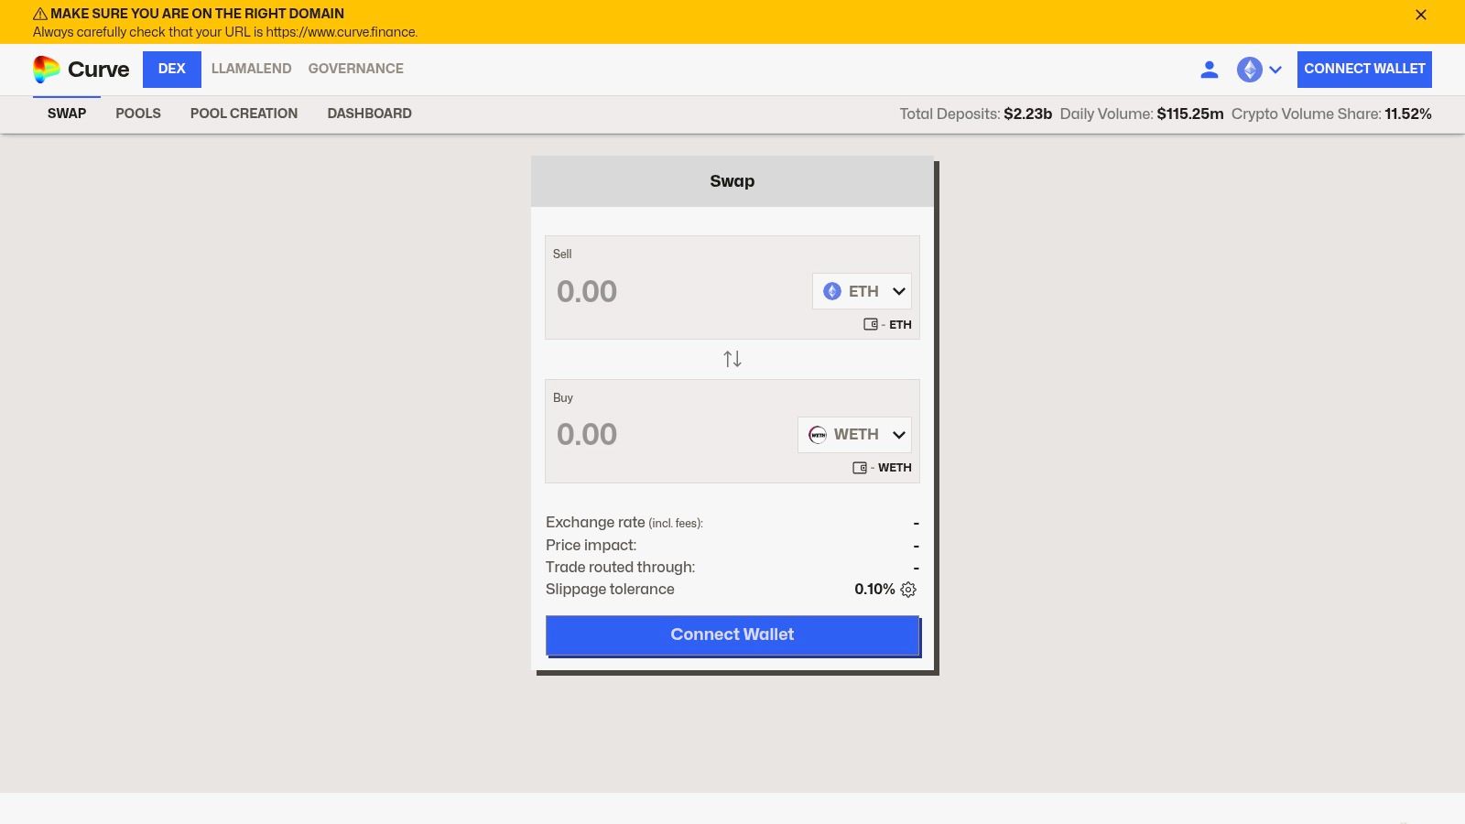Select the SWAP subnav tab
The height and width of the screenshot is (824, 1465).
click(67, 114)
